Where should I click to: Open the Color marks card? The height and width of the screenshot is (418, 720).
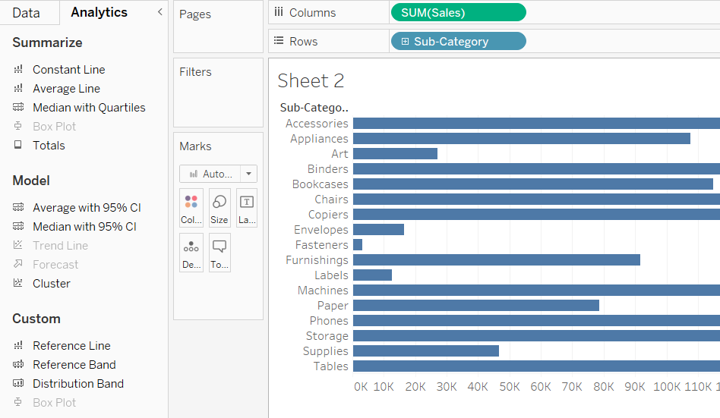[x=191, y=208]
